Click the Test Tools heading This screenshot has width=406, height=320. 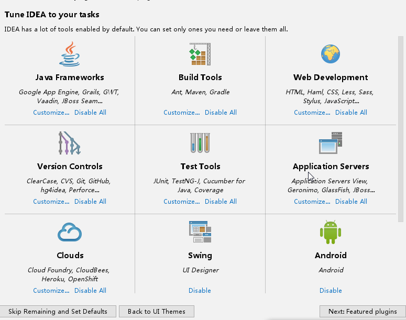(x=200, y=167)
